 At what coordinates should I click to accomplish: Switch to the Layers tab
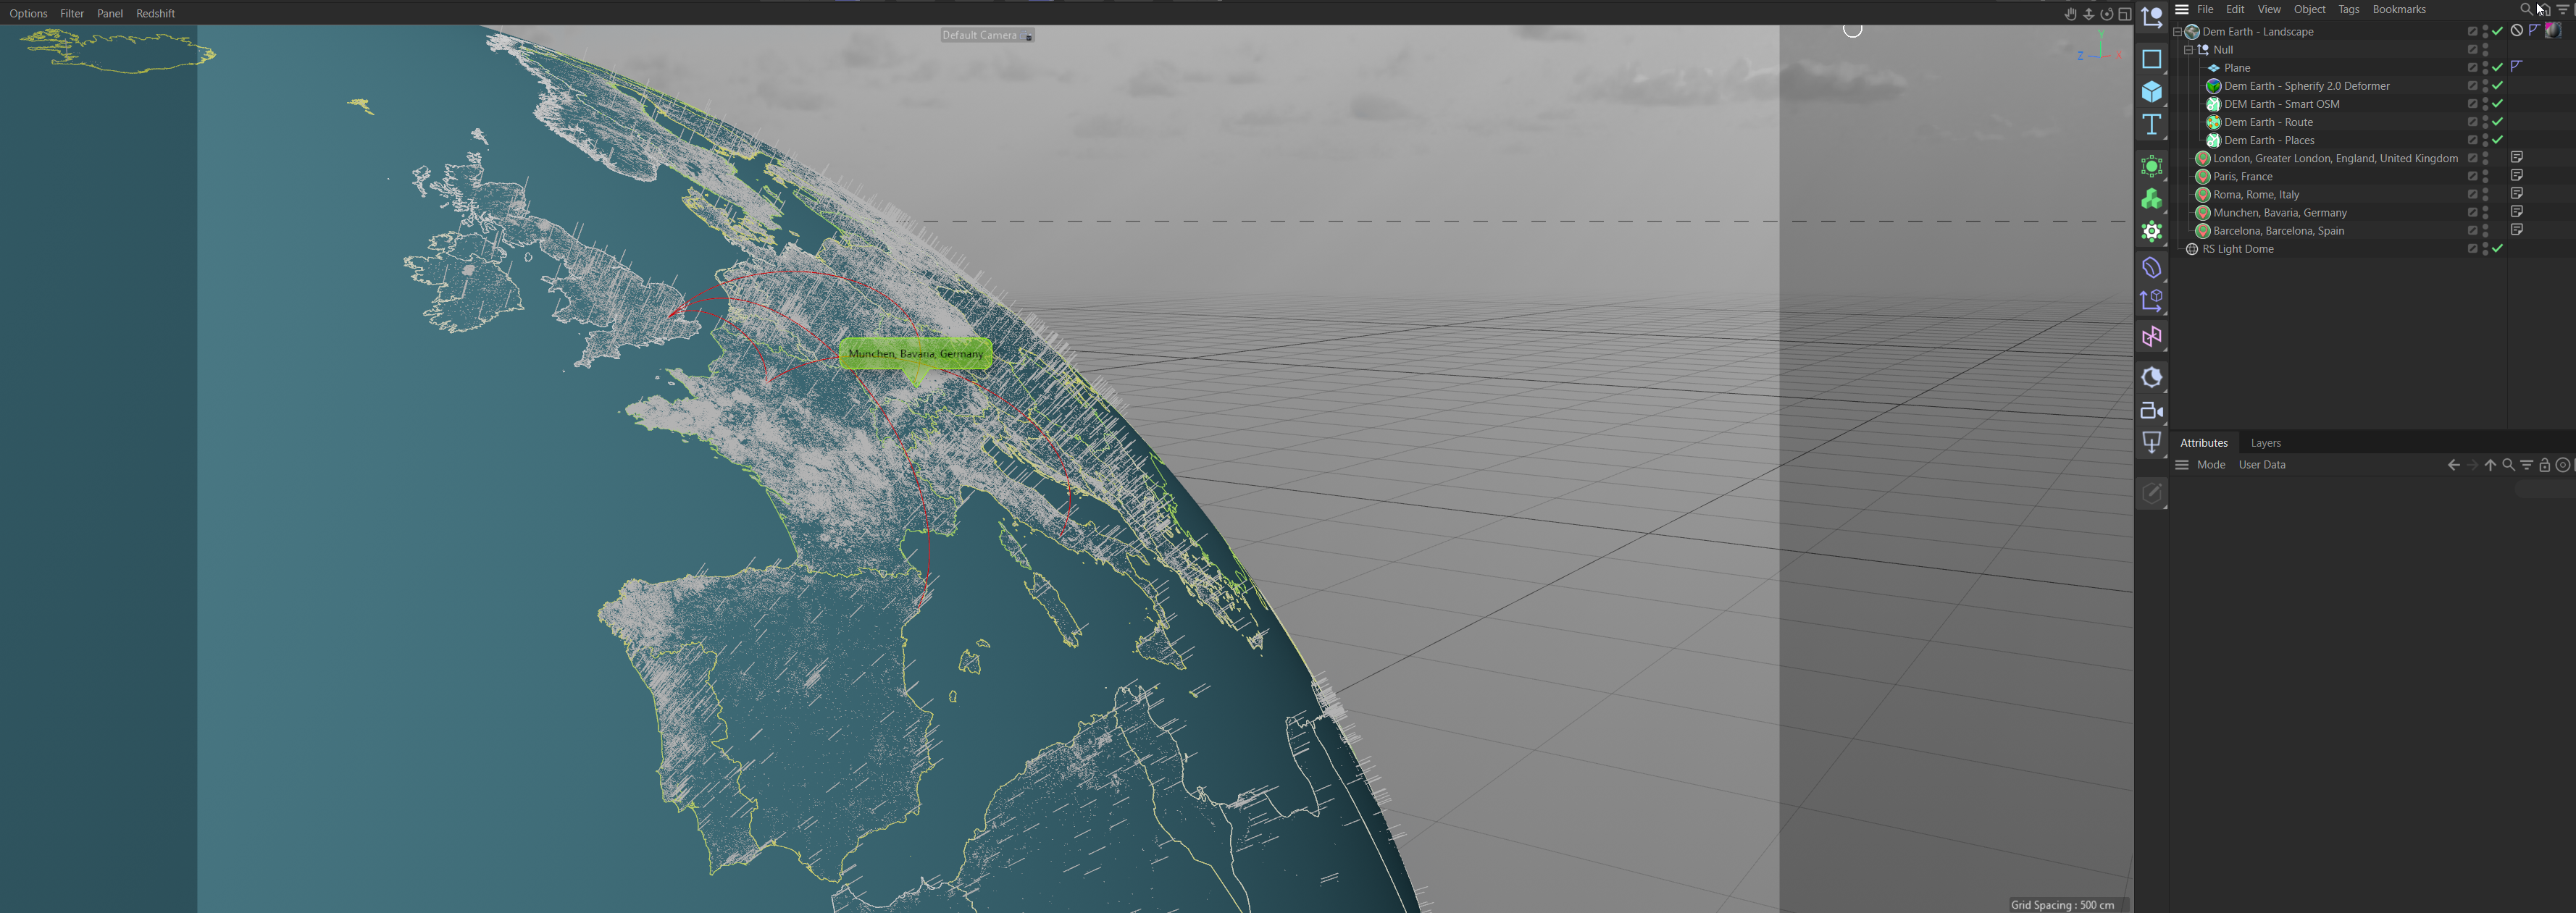tap(2265, 443)
